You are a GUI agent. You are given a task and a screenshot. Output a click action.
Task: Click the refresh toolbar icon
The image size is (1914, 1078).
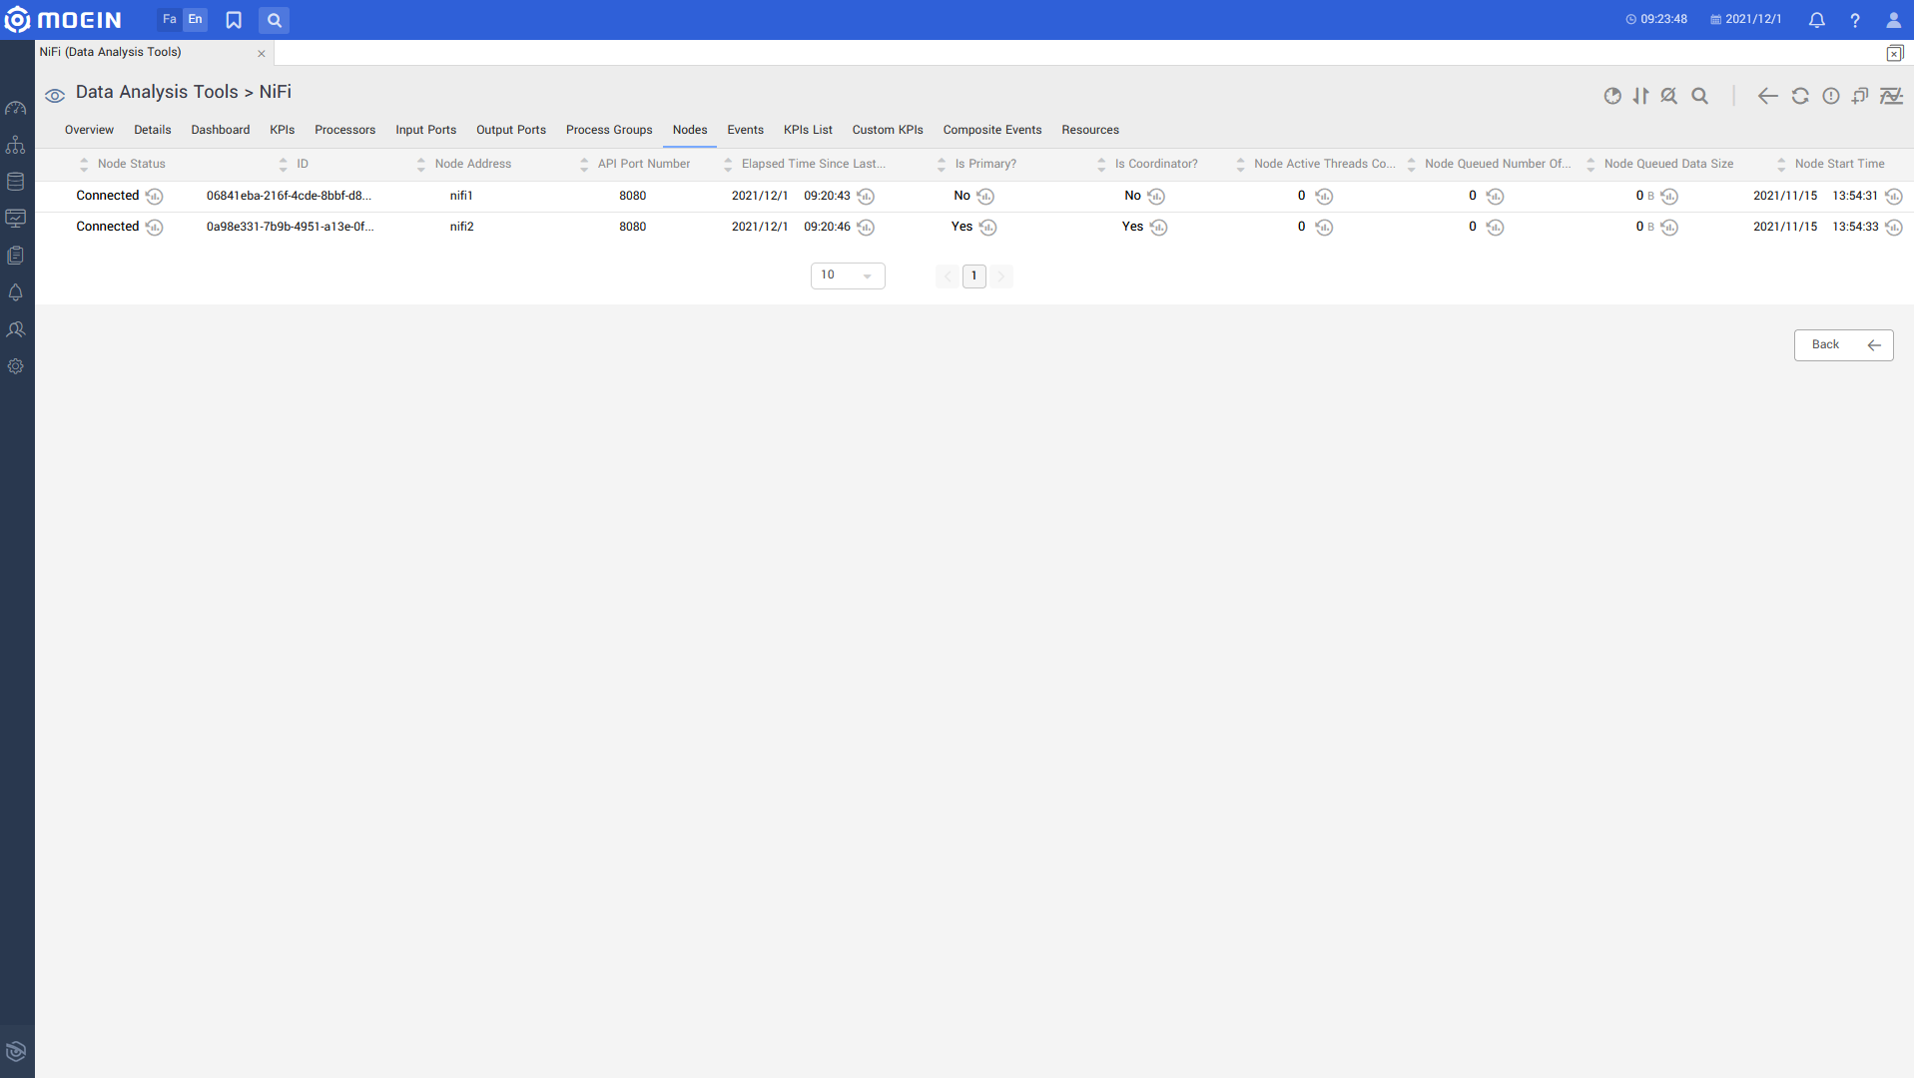[x=1800, y=96]
